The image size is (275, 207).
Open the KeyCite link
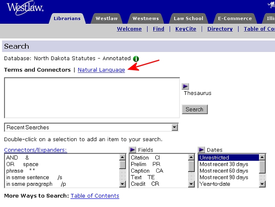(186, 29)
